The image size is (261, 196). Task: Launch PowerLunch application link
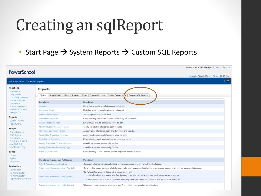15,170
